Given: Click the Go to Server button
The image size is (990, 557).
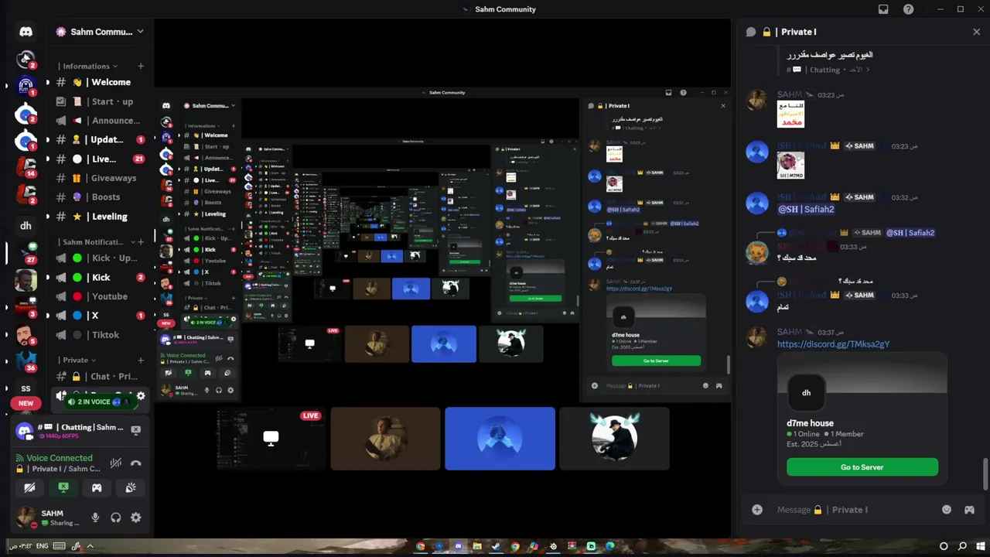Looking at the screenshot, I should (862, 467).
